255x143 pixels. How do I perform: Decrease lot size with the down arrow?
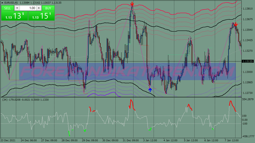pos(17,8)
